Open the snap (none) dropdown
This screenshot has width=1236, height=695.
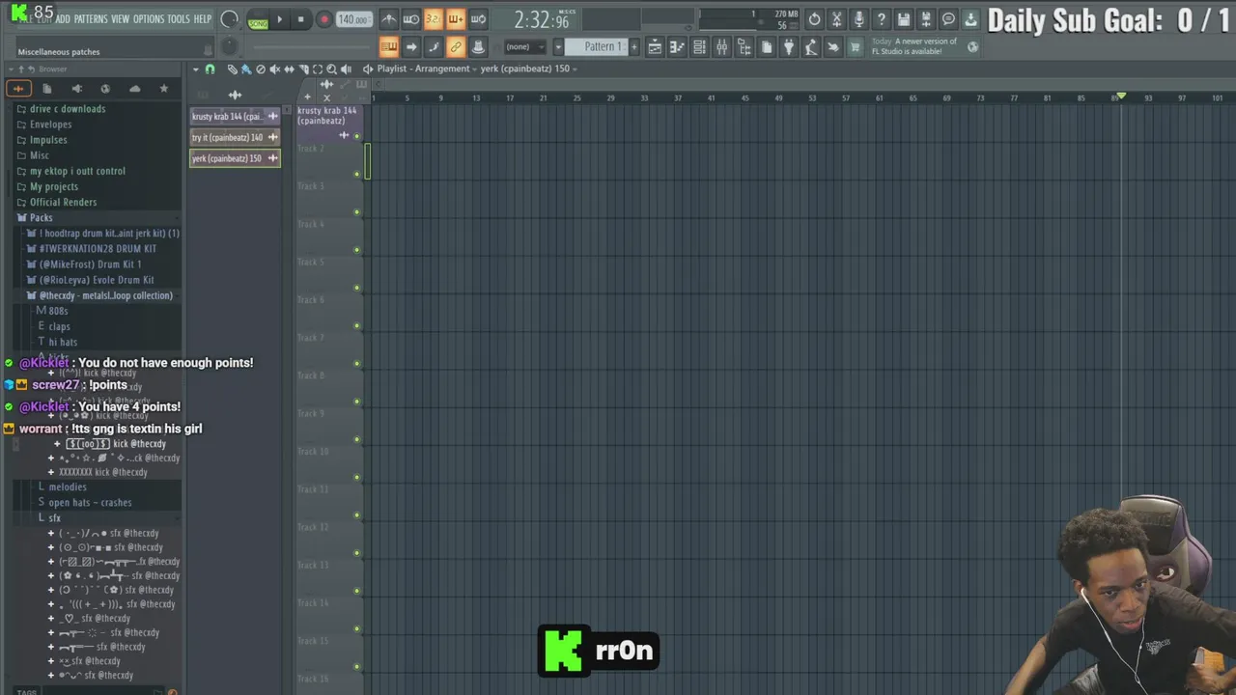[524, 46]
